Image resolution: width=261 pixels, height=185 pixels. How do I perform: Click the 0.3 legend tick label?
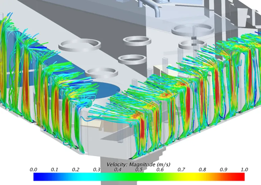click(x=97, y=169)
